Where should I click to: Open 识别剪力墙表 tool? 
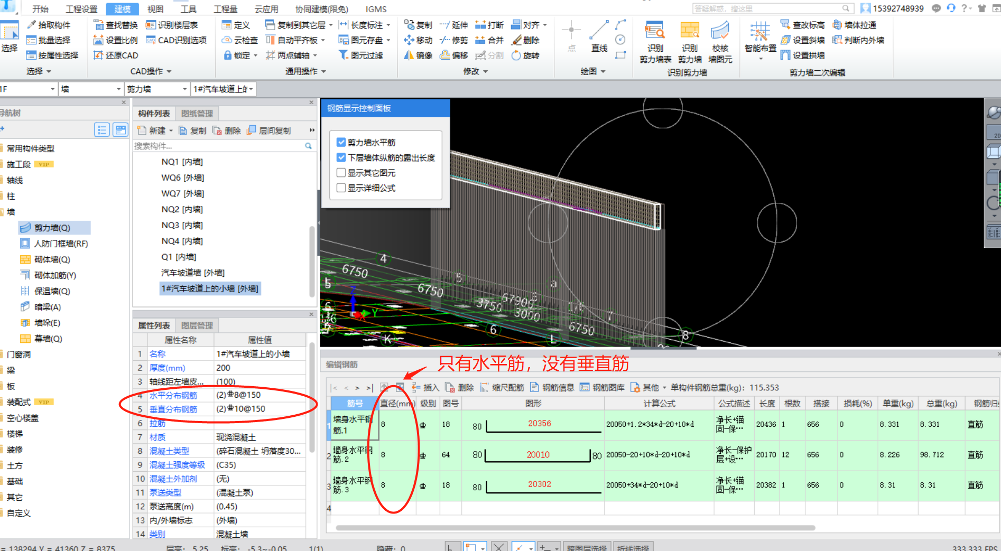[x=655, y=42]
